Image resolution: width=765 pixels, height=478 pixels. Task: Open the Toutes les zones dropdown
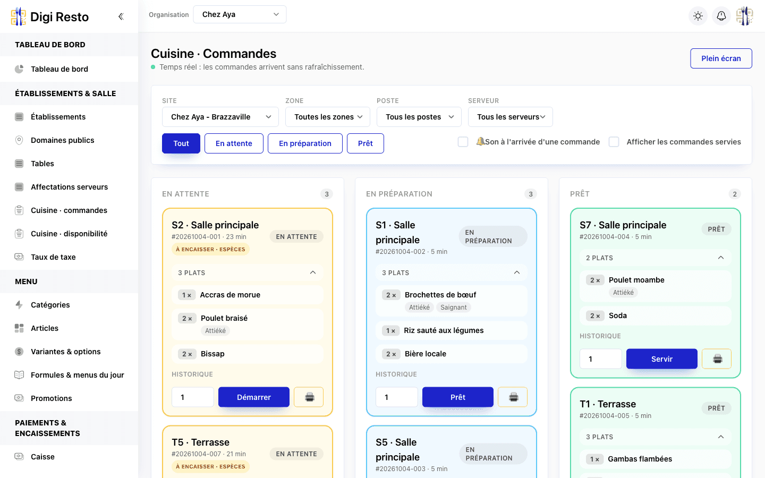coord(328,117)
